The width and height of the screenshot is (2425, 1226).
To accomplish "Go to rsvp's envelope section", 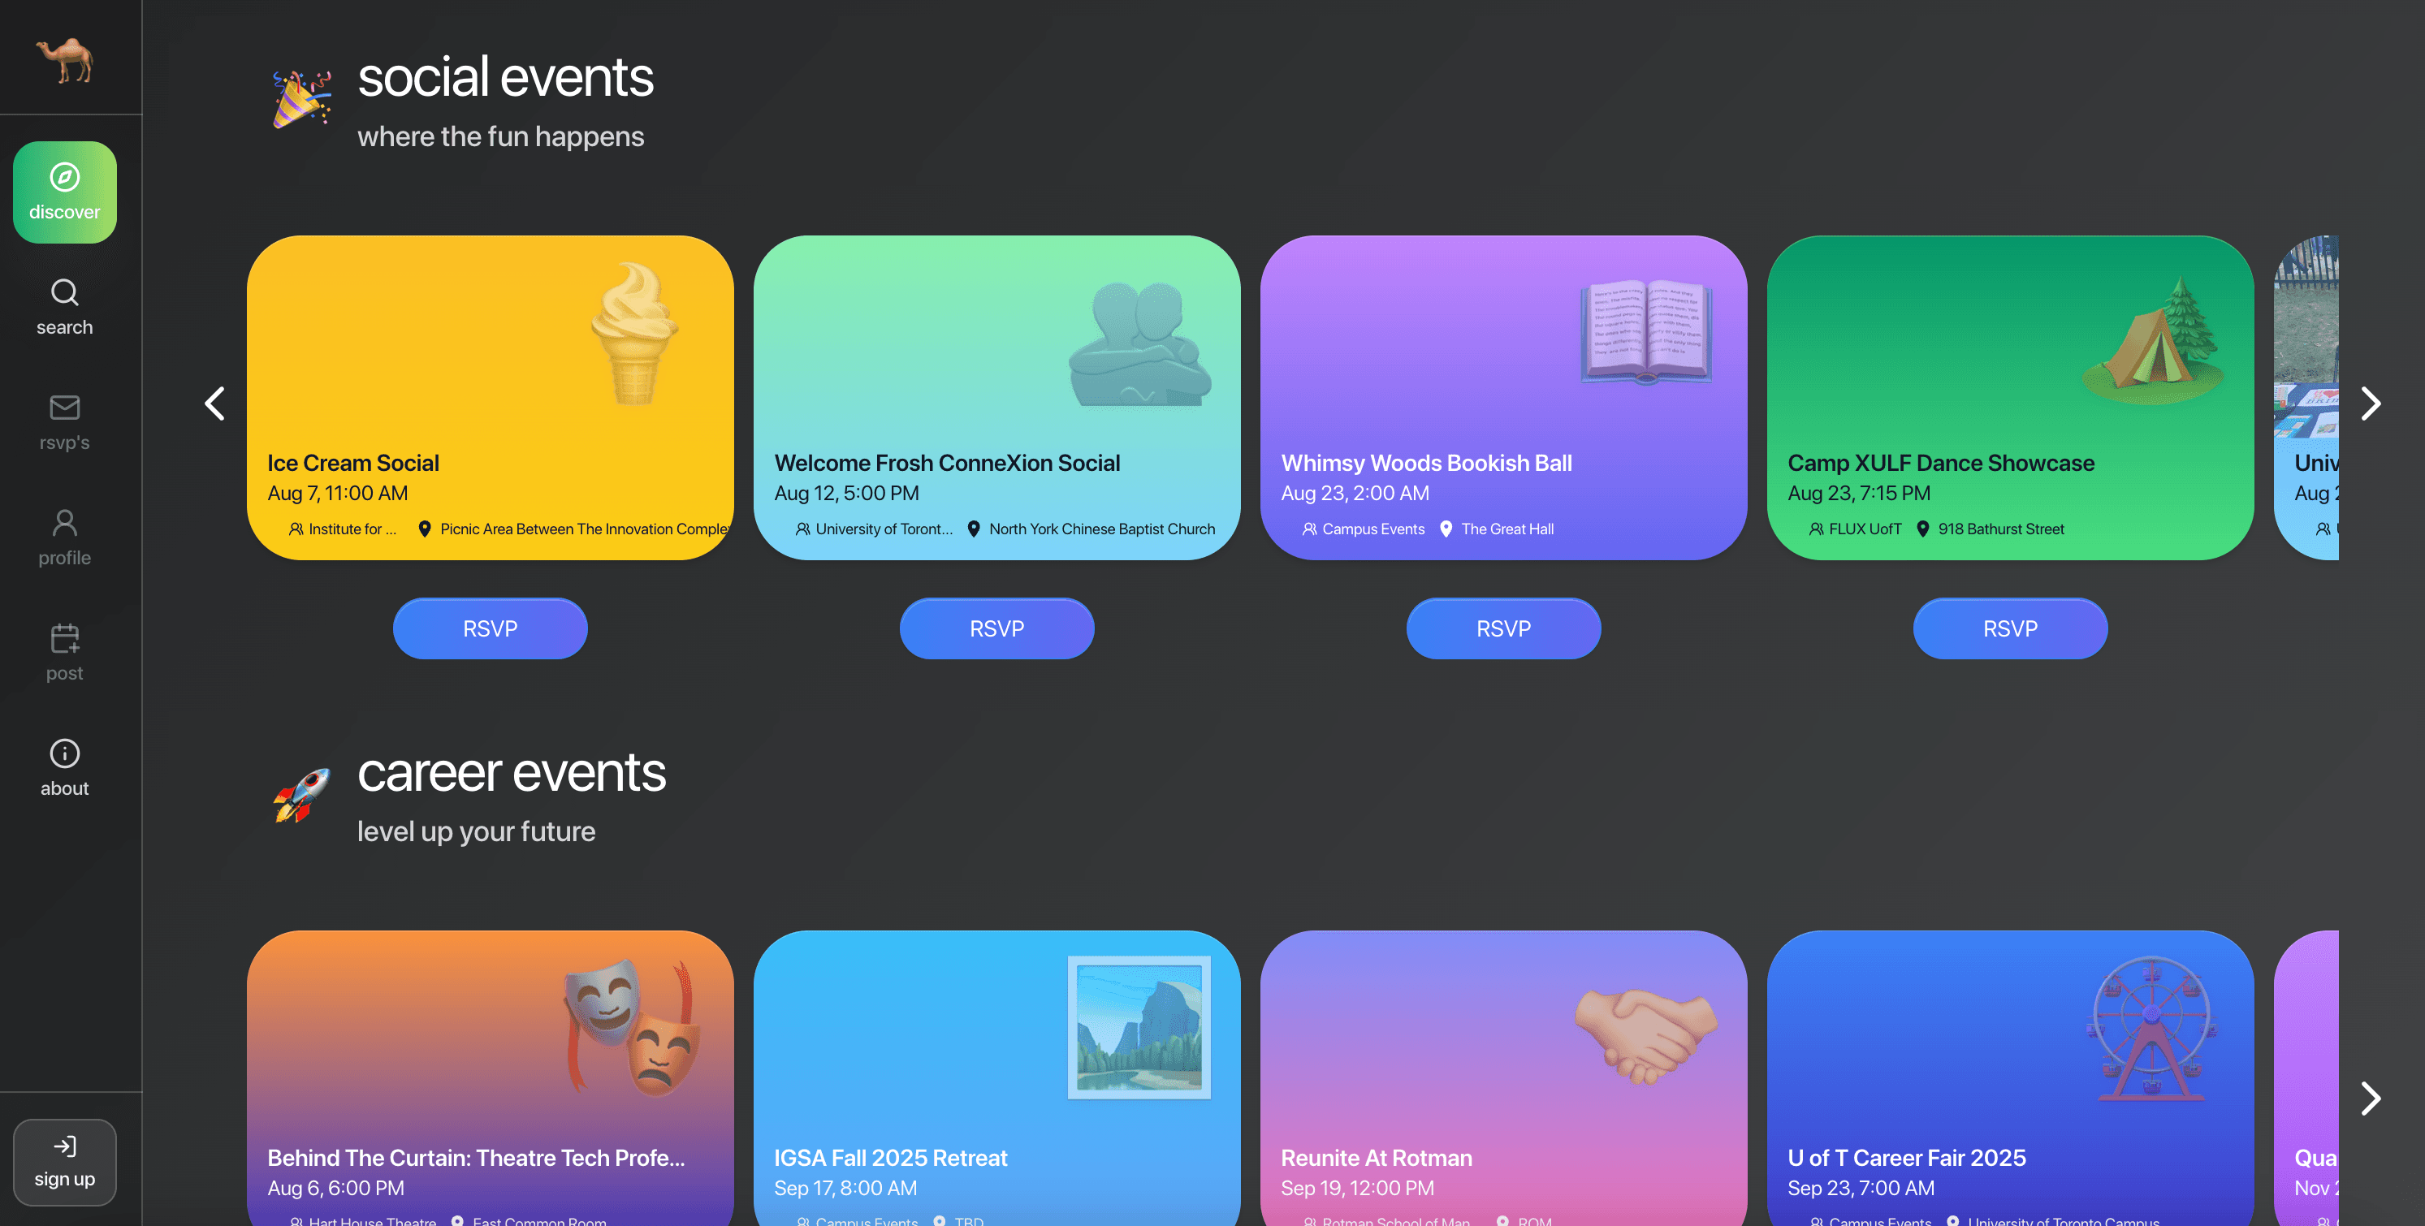I will (65, 421).
